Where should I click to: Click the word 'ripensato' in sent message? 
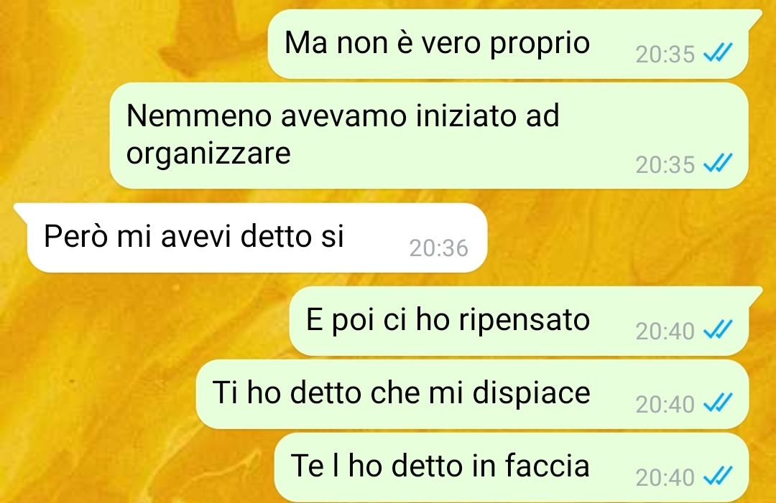click(x=524, y=321)
